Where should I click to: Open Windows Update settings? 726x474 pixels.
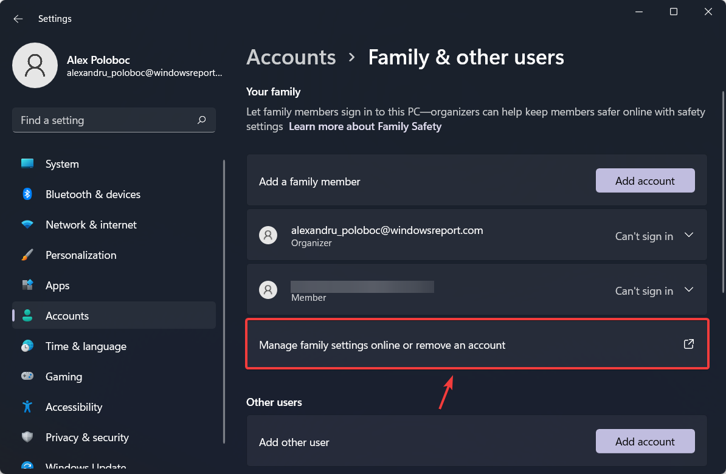pyautogui.click(x=27, y=465)
